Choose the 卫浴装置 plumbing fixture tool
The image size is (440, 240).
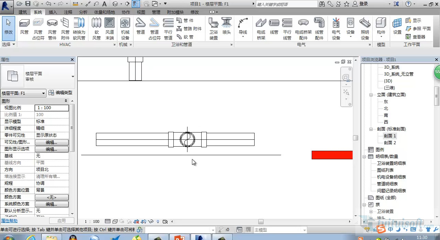click(x=214, y=28)
